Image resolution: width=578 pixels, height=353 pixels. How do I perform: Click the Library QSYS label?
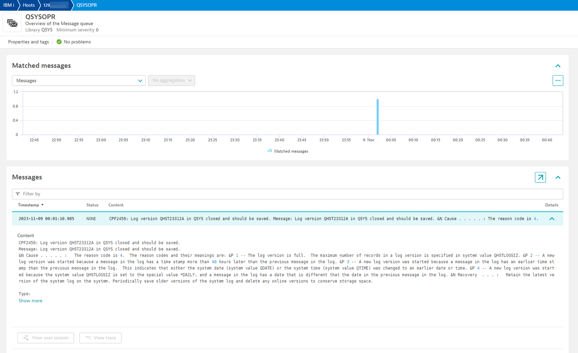coord(39,30)
